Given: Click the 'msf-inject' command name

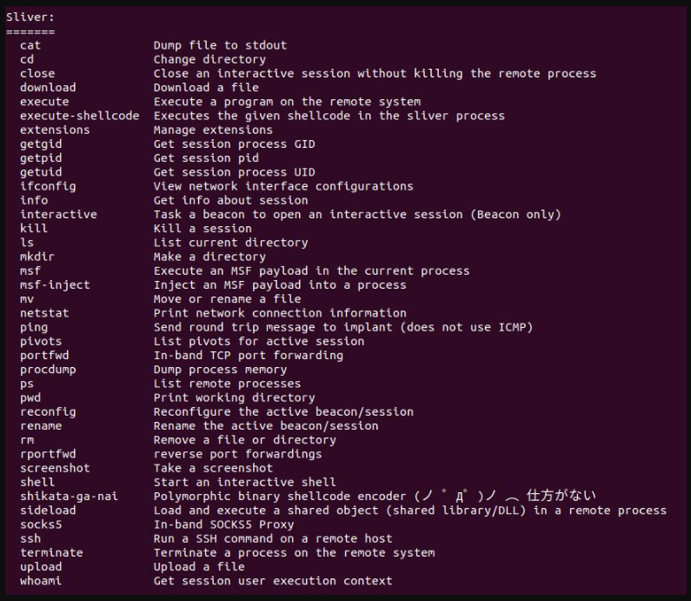Looking at the screenshot, I should click(x=55, y=284).
